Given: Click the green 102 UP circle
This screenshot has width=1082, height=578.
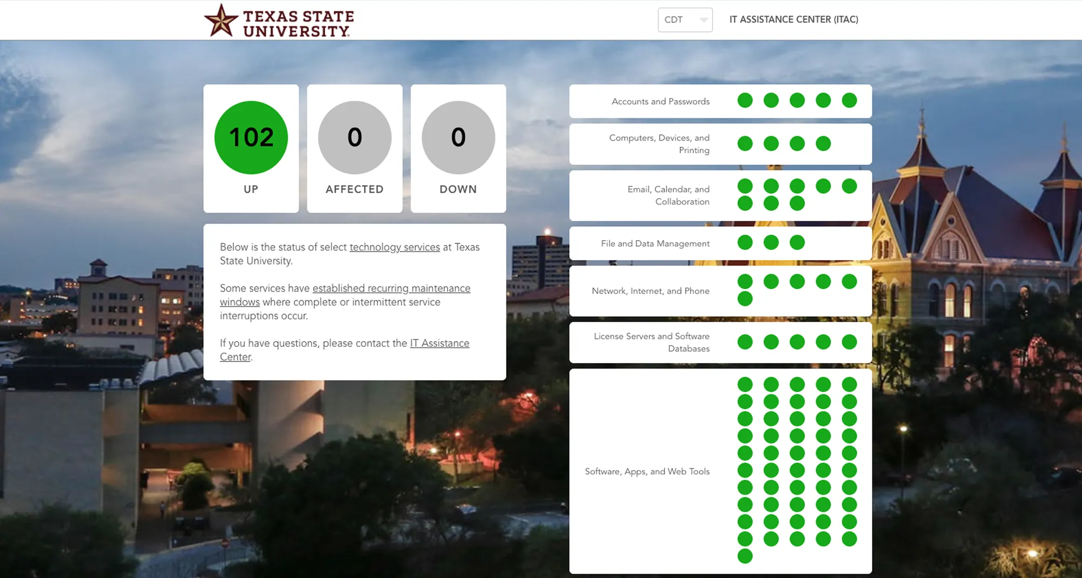Looking at the screenshot, I should point(251,138).
